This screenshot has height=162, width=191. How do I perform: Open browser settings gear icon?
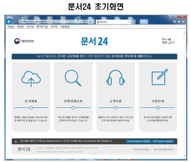183,22
